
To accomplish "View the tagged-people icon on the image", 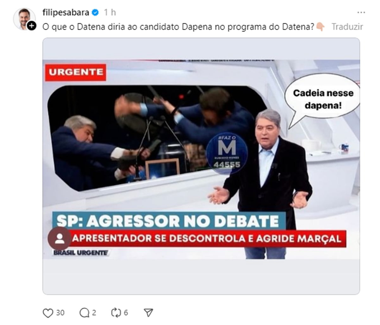I will point(59,238).
